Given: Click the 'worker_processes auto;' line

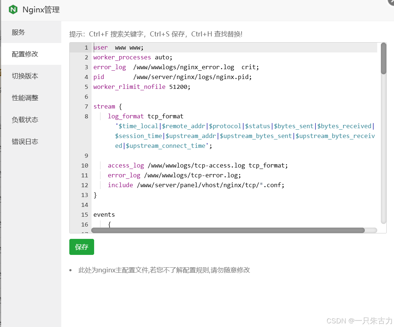Looking at the screenshot, I should point(133,58).
